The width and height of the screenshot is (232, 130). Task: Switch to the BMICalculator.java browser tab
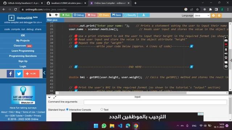[66, 3]
